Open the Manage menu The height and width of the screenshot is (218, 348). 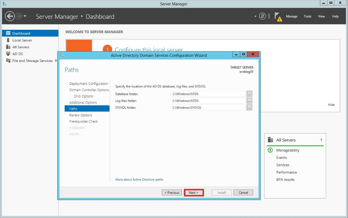coord(292,16)
